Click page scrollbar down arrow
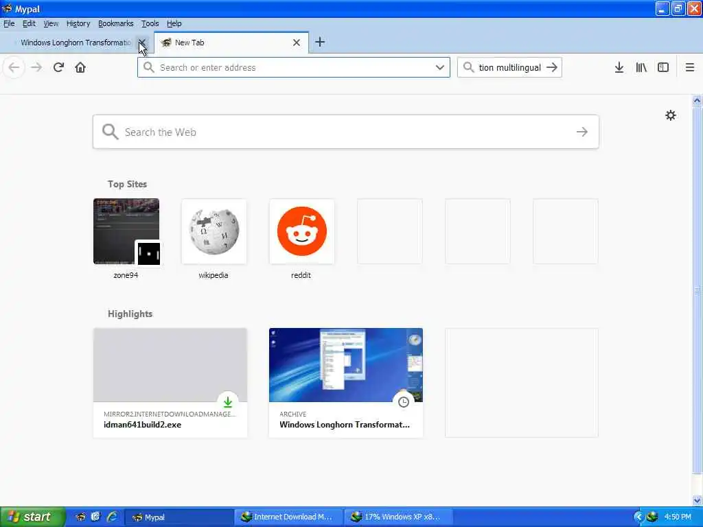This screenshot has width=703, height=527. [697, 500]
